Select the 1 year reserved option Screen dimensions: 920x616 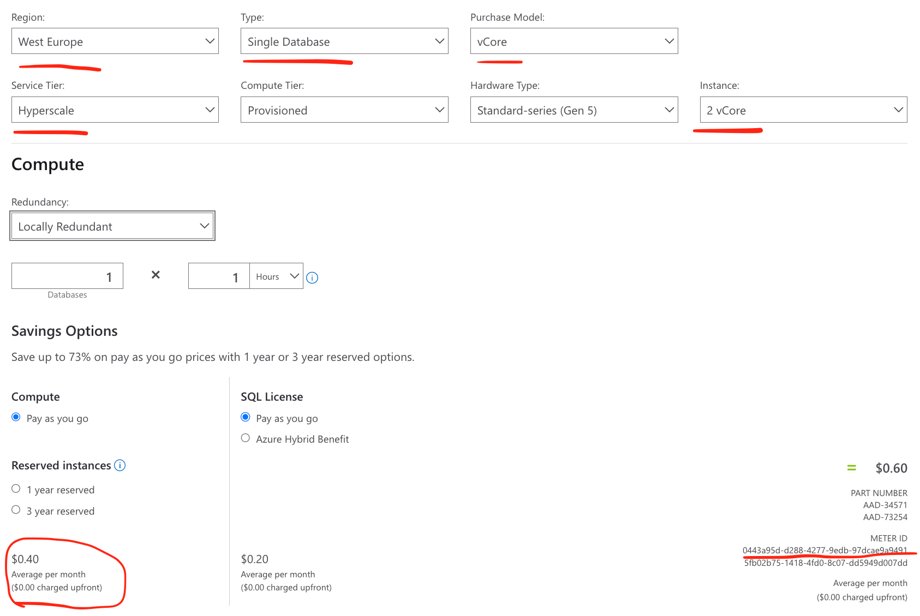pyautogui.click(x=16, y=489)
